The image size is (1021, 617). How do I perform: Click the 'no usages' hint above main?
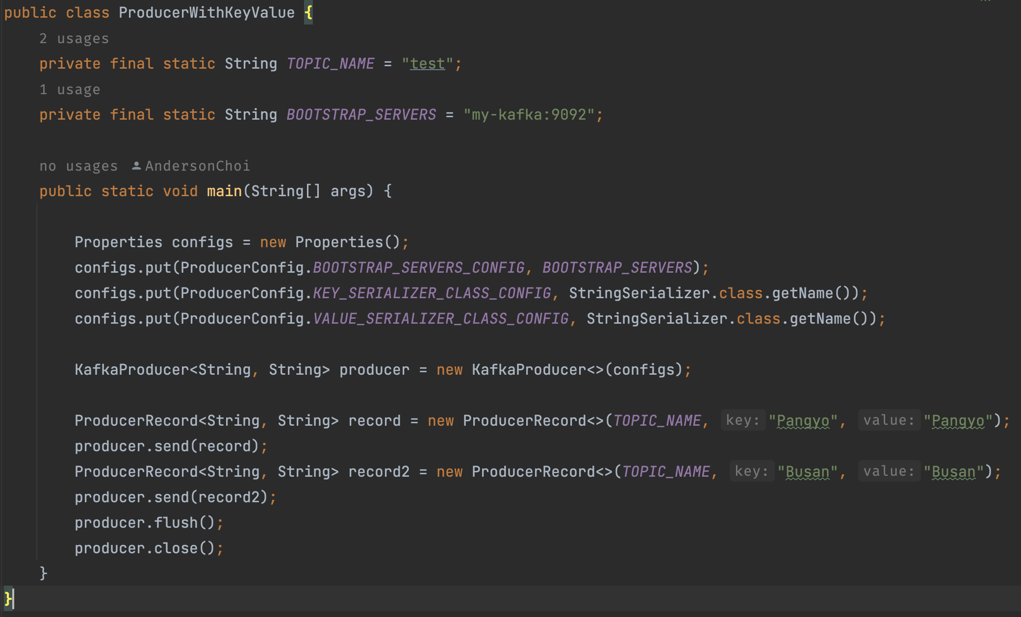[78, 166]
